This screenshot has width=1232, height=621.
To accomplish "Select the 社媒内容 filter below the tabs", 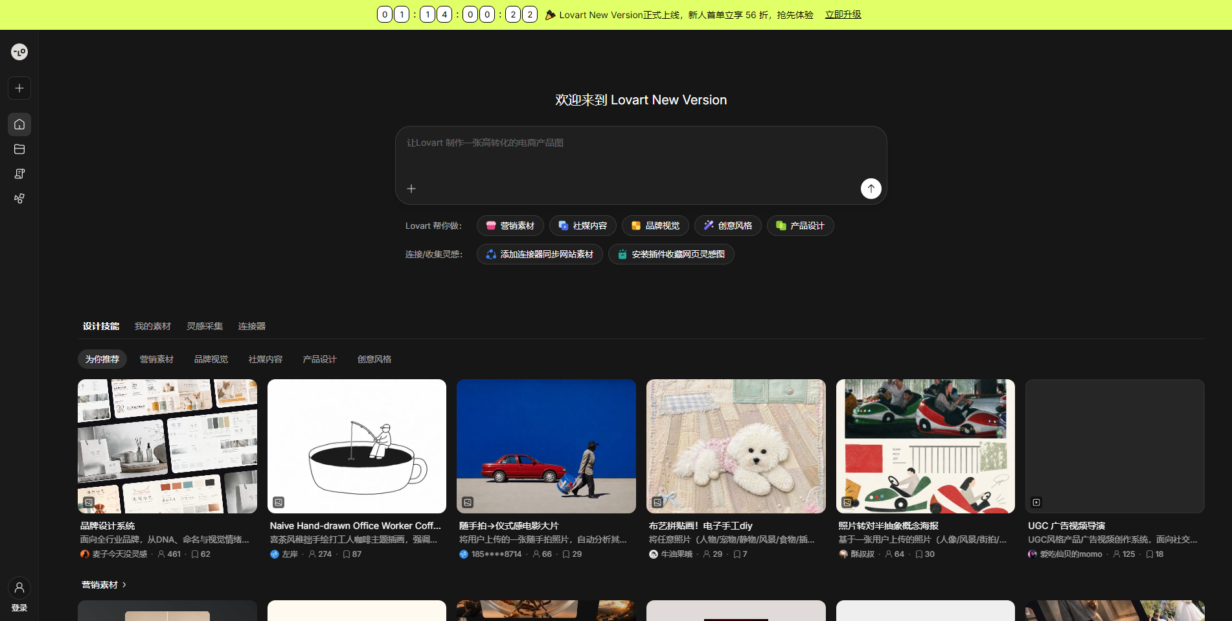I will pos(266,359).
